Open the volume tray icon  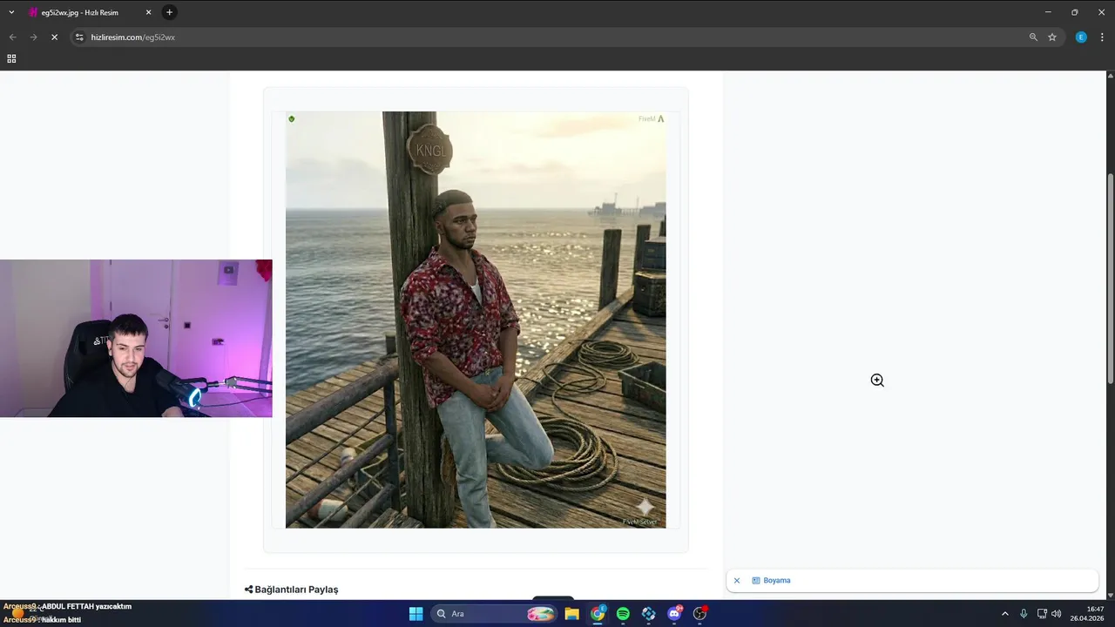tap(1057, 614)
